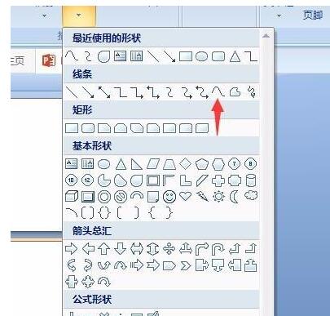This screenshot has width=330, height=316.
Task: Choose plain Rectangle under 矩形
Action: 72,128
